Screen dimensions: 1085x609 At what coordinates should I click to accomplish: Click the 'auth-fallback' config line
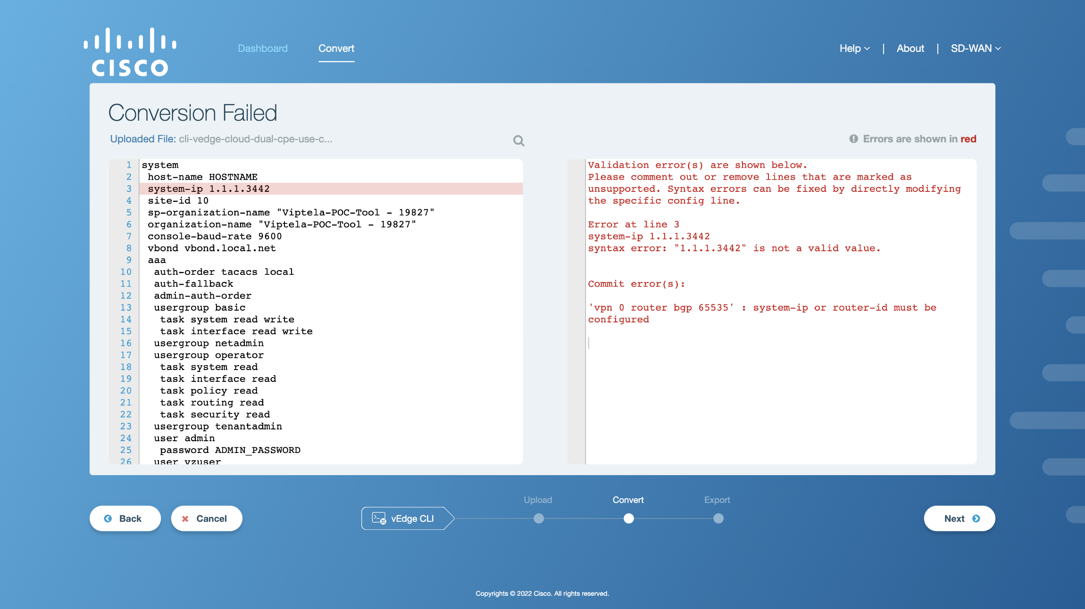[x=193, y=283]
